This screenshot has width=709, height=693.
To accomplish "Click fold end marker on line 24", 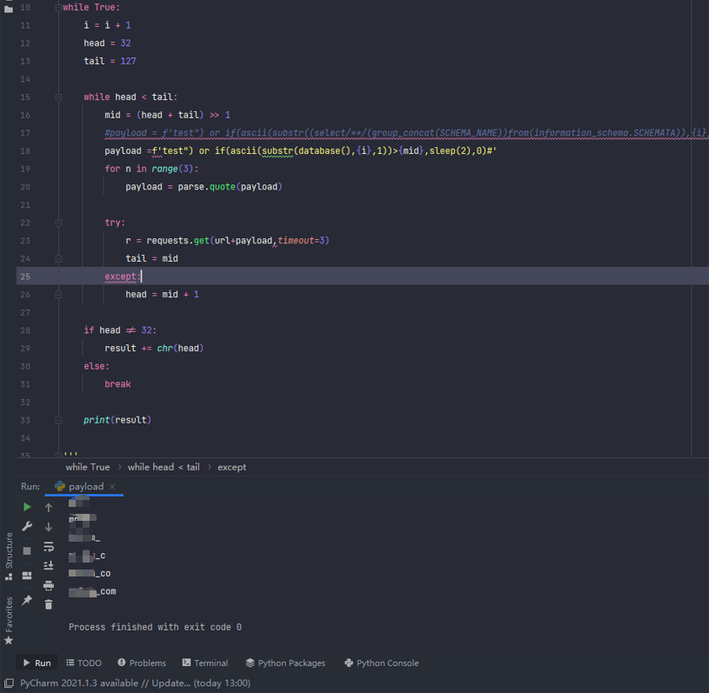I will (x=58, y=258).
